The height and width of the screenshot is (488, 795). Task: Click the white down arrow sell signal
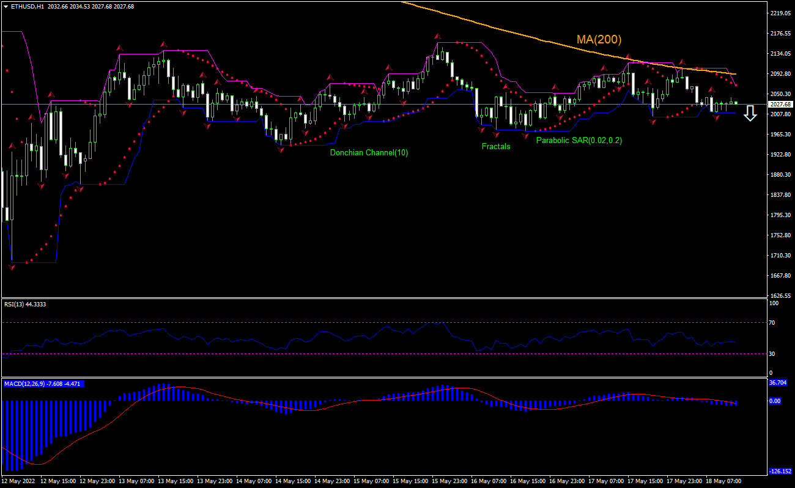750,114
